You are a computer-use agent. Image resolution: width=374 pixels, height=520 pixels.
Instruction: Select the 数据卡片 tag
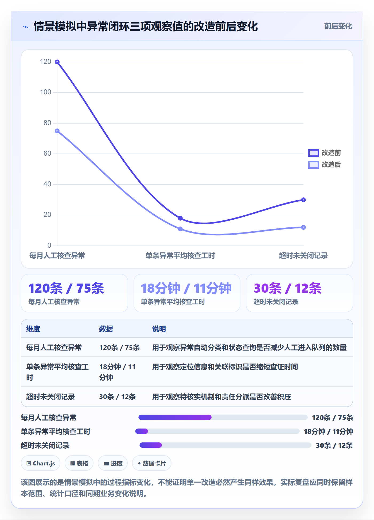(x=152, y=463)
